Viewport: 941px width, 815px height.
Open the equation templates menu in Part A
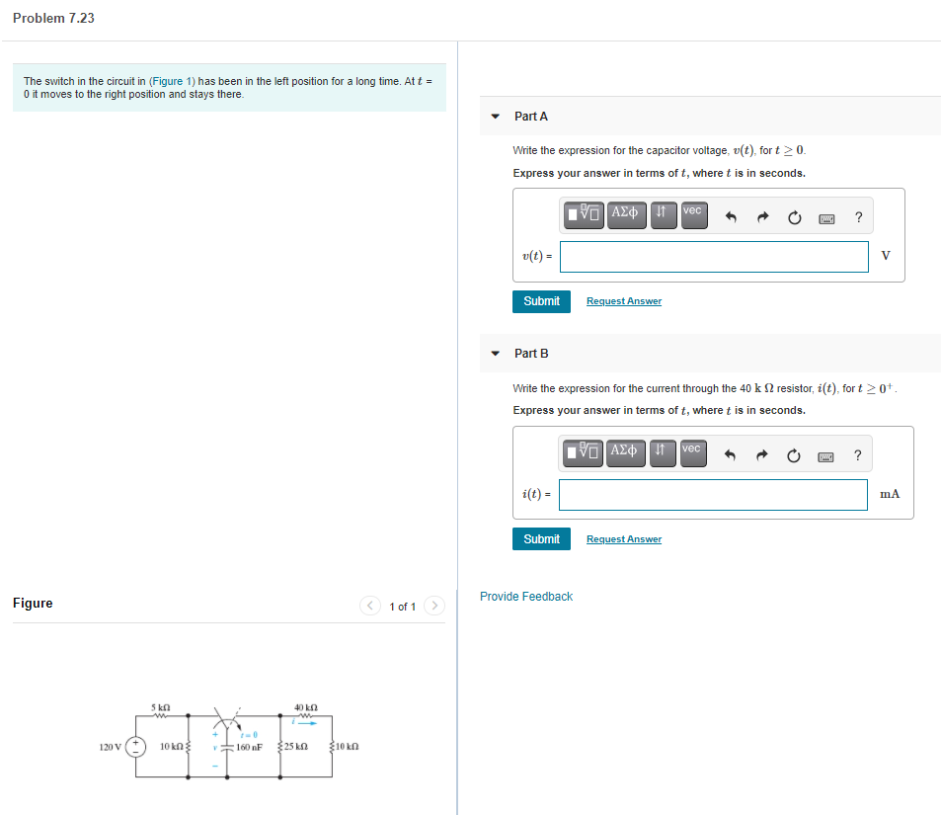click(583, 215)
